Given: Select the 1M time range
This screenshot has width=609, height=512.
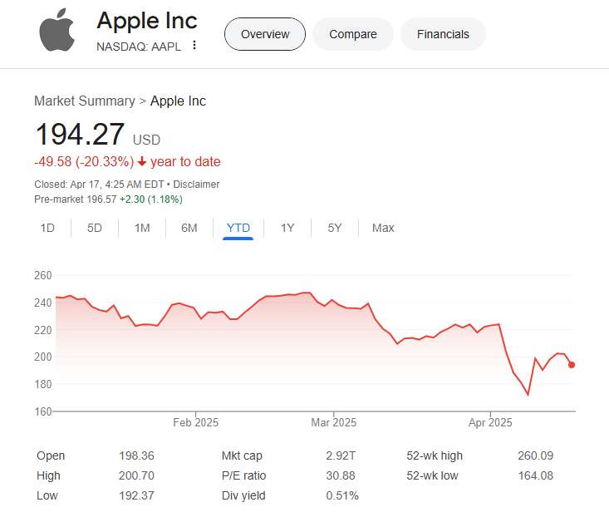Looking at the screenshot, I should (x=142, y=228).
